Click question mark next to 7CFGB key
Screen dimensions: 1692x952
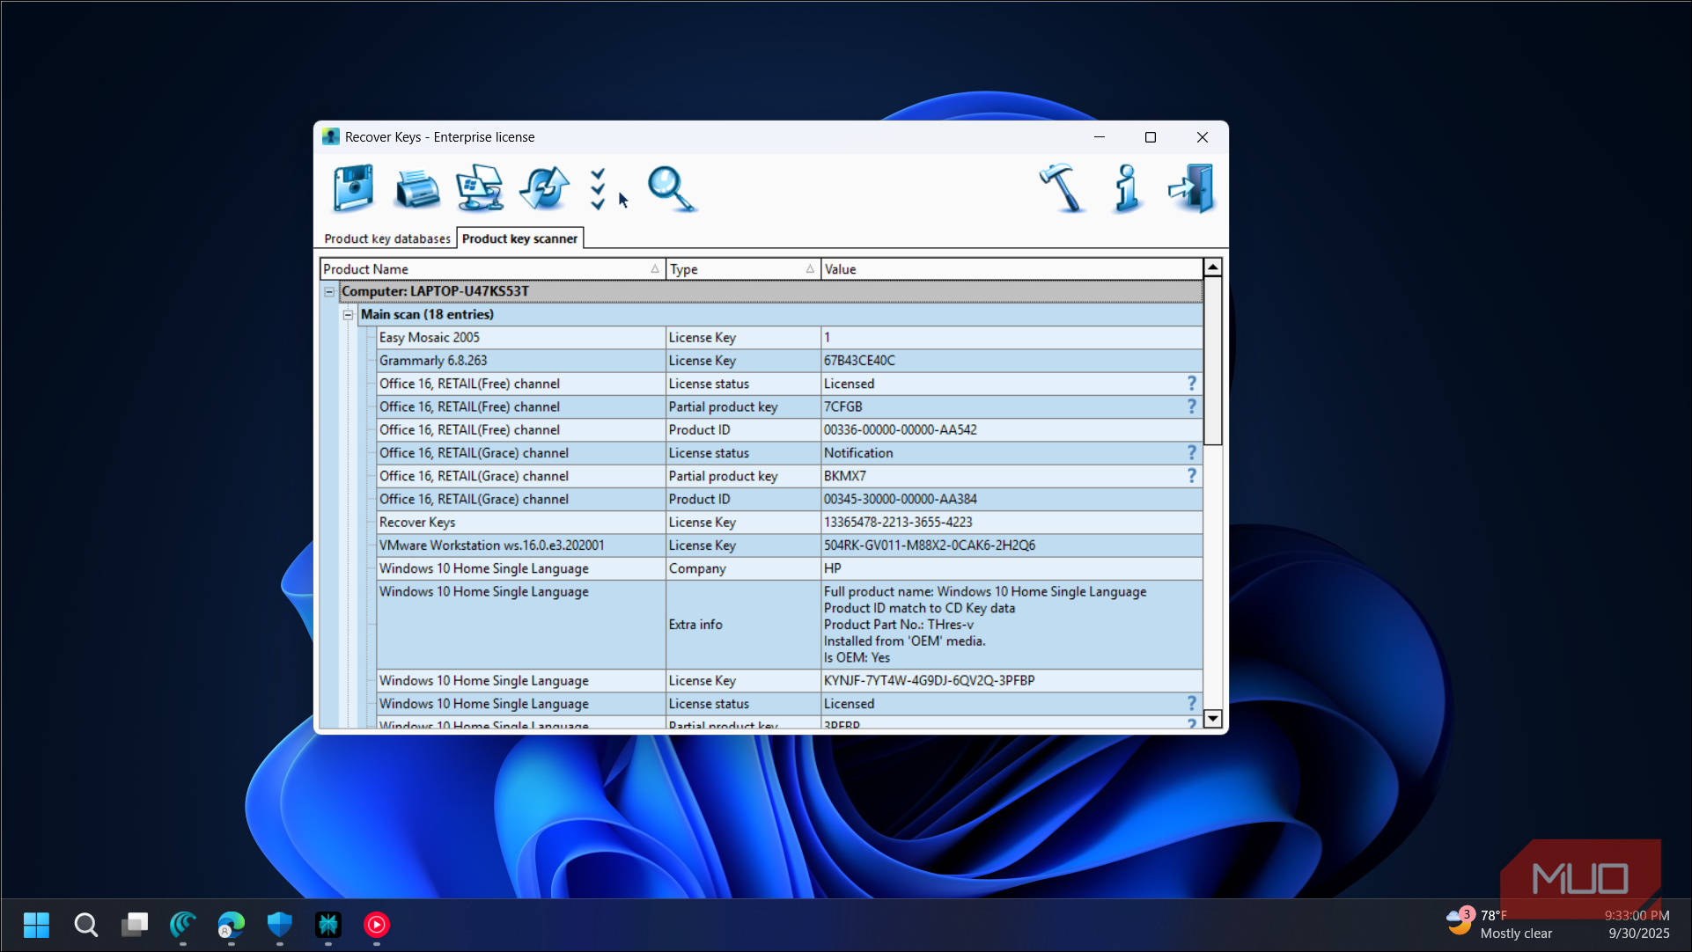[1192, 406]
